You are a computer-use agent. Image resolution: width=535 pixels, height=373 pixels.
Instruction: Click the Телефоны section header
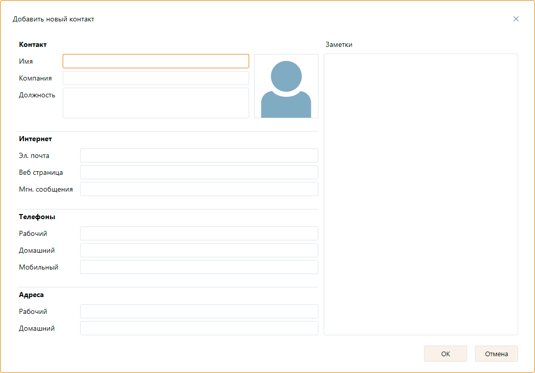pos(37,217)
